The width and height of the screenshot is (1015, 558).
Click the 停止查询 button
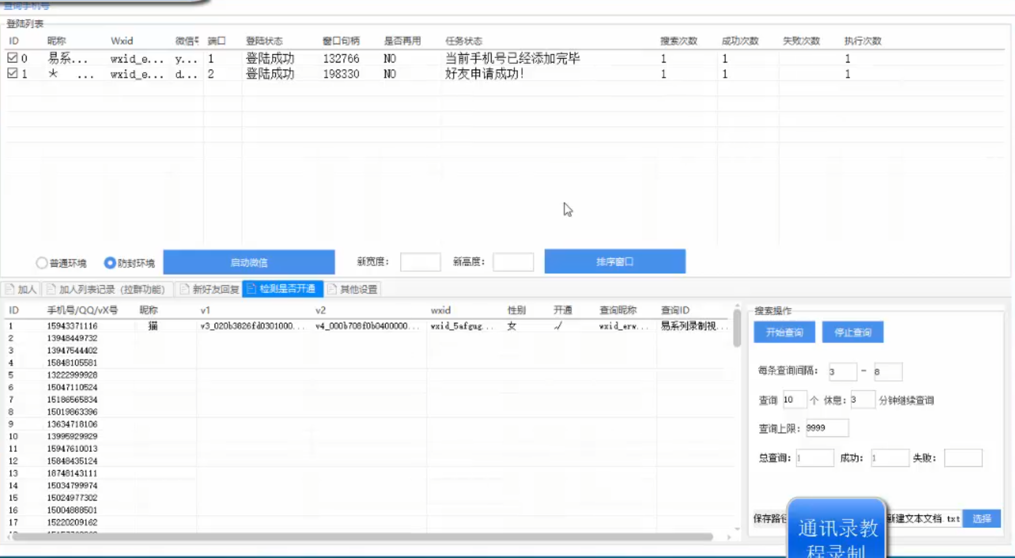click(852, 332)
